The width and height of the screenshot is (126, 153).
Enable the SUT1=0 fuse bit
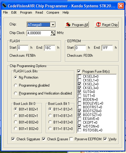(79, 96)
